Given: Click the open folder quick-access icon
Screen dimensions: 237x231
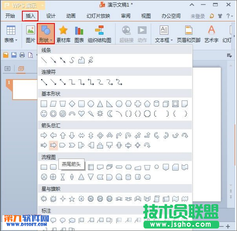Looking at the screenshot, I should [6, 55].
